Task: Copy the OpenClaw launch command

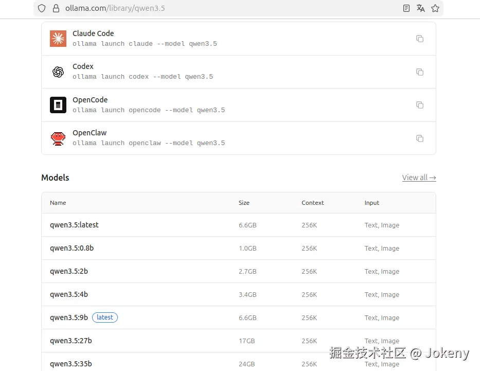Action: [x=420, y=138]
